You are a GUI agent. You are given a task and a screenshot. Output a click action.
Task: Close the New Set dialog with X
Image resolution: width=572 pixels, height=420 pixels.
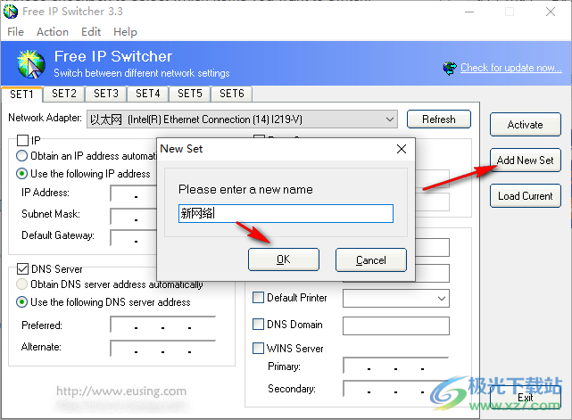coord(402,149)
